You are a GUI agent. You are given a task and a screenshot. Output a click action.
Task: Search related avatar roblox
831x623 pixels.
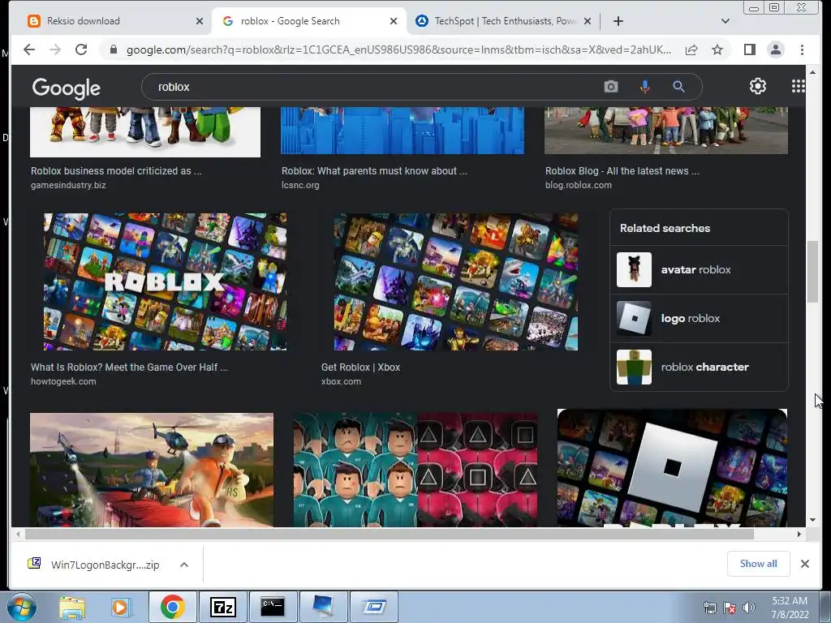(x=699, y=269)
